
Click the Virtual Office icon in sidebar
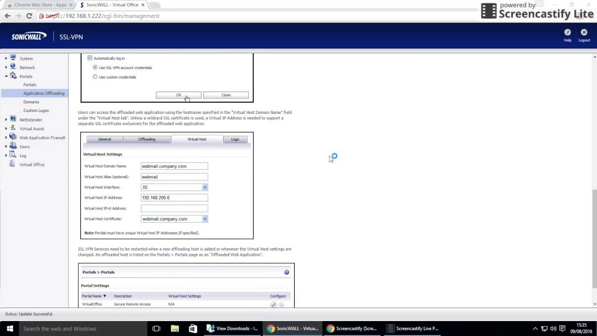click(13, 164)
